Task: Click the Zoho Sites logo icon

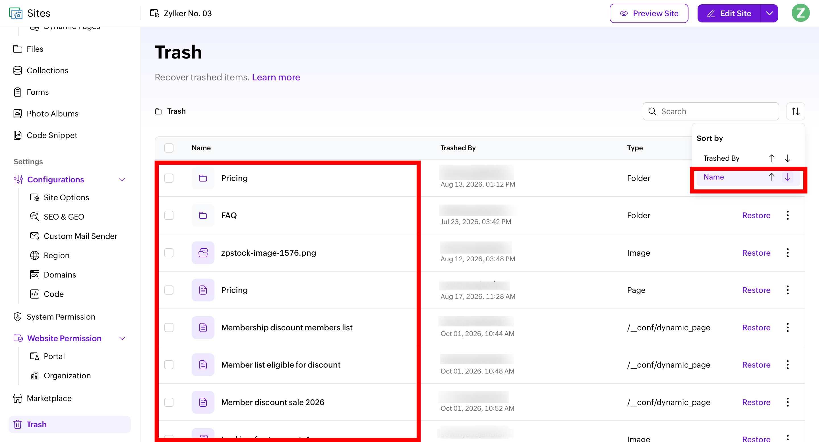Action: 16,13
